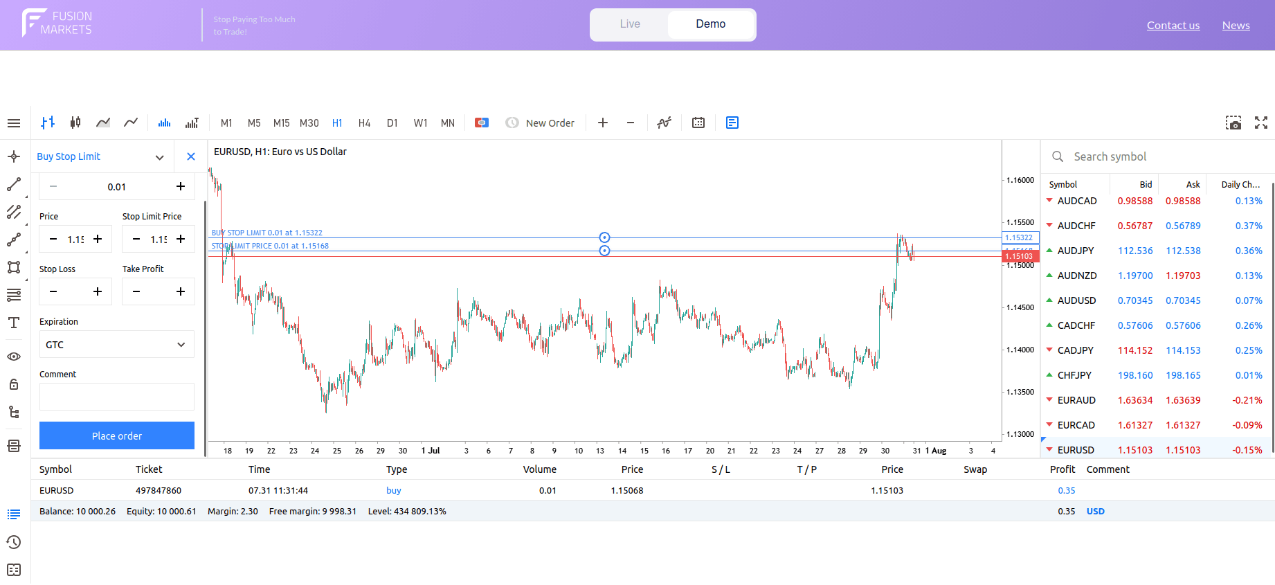Switch account mode to Live
Screen dimensions: 1275x585
point(630,24)
